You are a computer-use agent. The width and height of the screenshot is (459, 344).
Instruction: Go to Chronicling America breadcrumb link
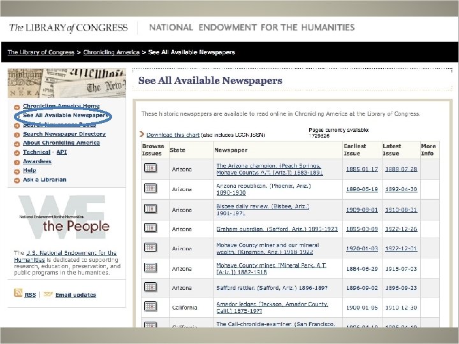pyautogui.click(x=111, y=52)
